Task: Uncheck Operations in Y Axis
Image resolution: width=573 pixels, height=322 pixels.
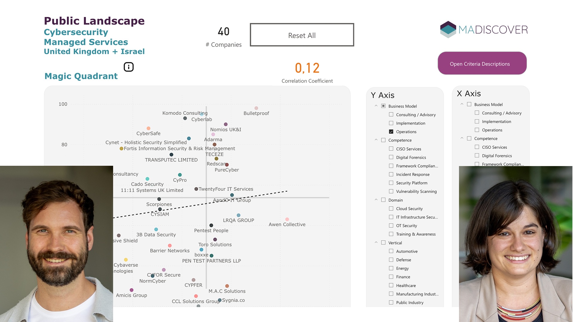Action: pyautogui.click(x=391, y=132)
